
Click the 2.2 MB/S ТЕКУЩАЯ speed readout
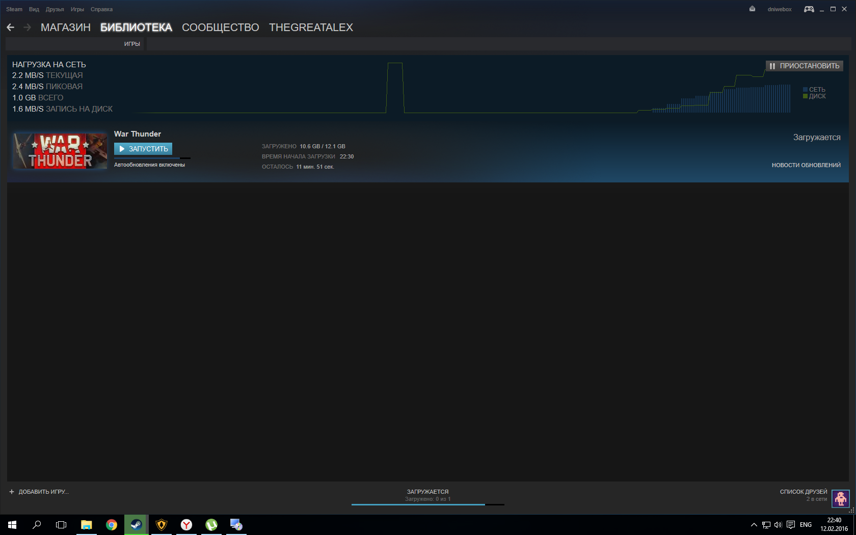47,75
